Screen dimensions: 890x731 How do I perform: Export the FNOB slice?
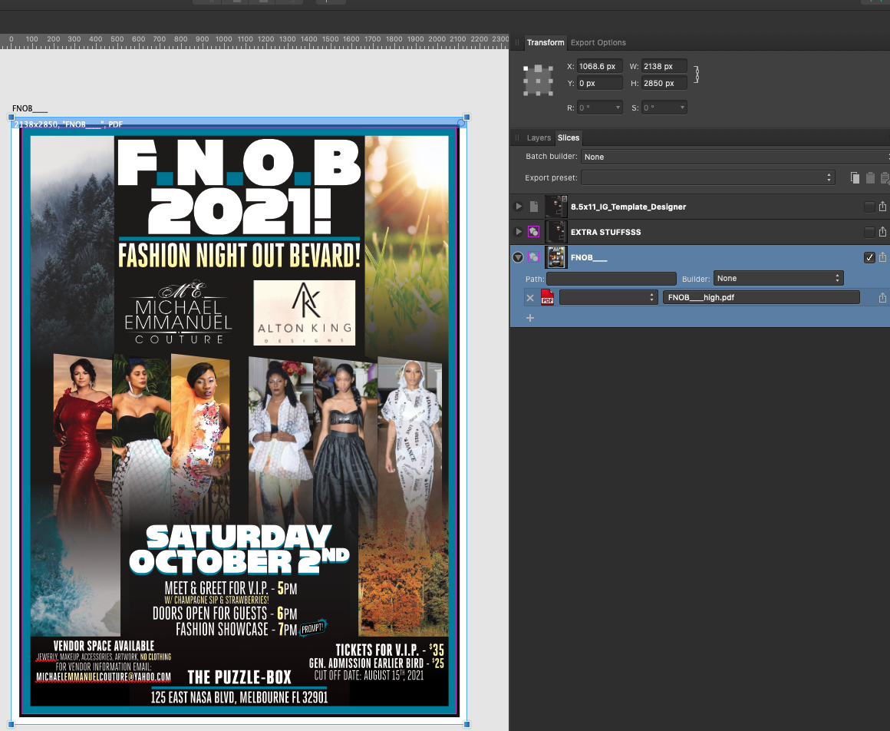point(882,257)
